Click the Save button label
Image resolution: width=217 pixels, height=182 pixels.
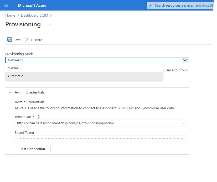[17, 40]
